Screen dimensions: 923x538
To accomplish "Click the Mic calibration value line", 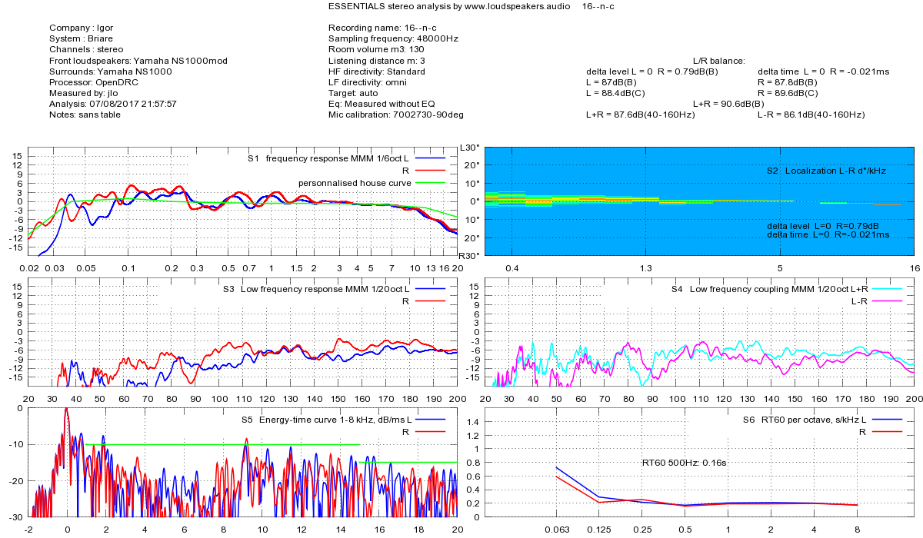I will pyautogui.click(x=395, y=115).
